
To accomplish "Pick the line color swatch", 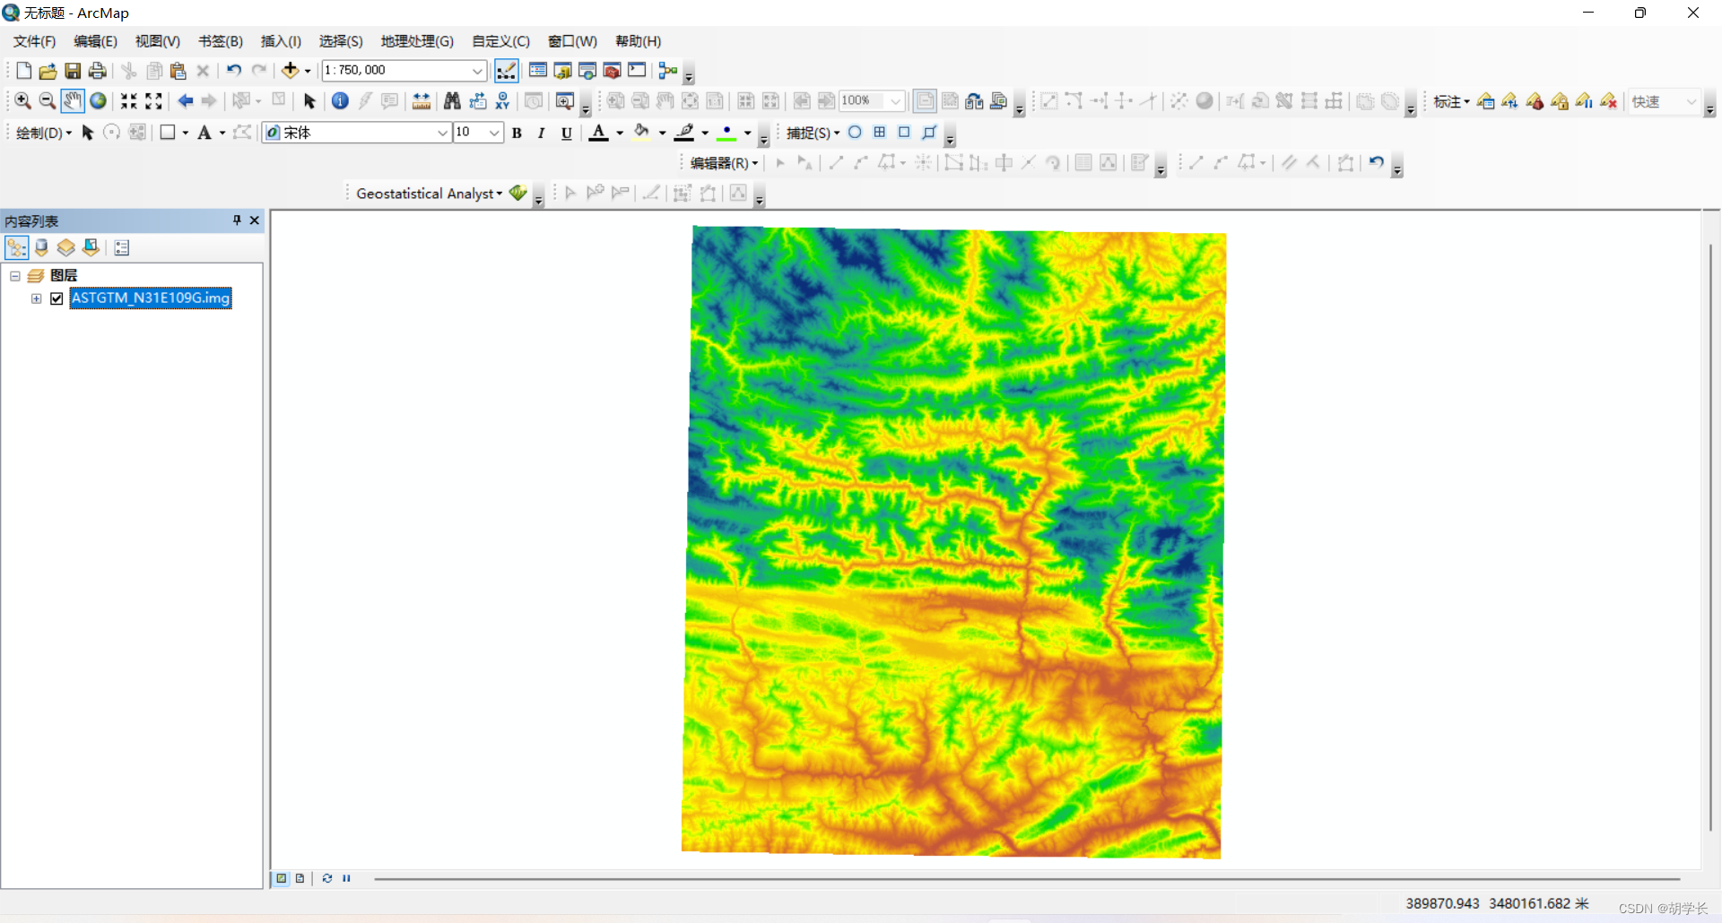I will 685,134.
